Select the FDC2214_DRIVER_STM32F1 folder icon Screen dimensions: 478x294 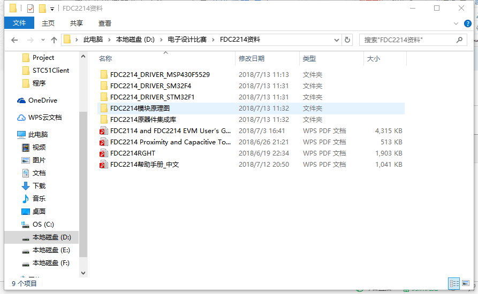coord(104,97)
